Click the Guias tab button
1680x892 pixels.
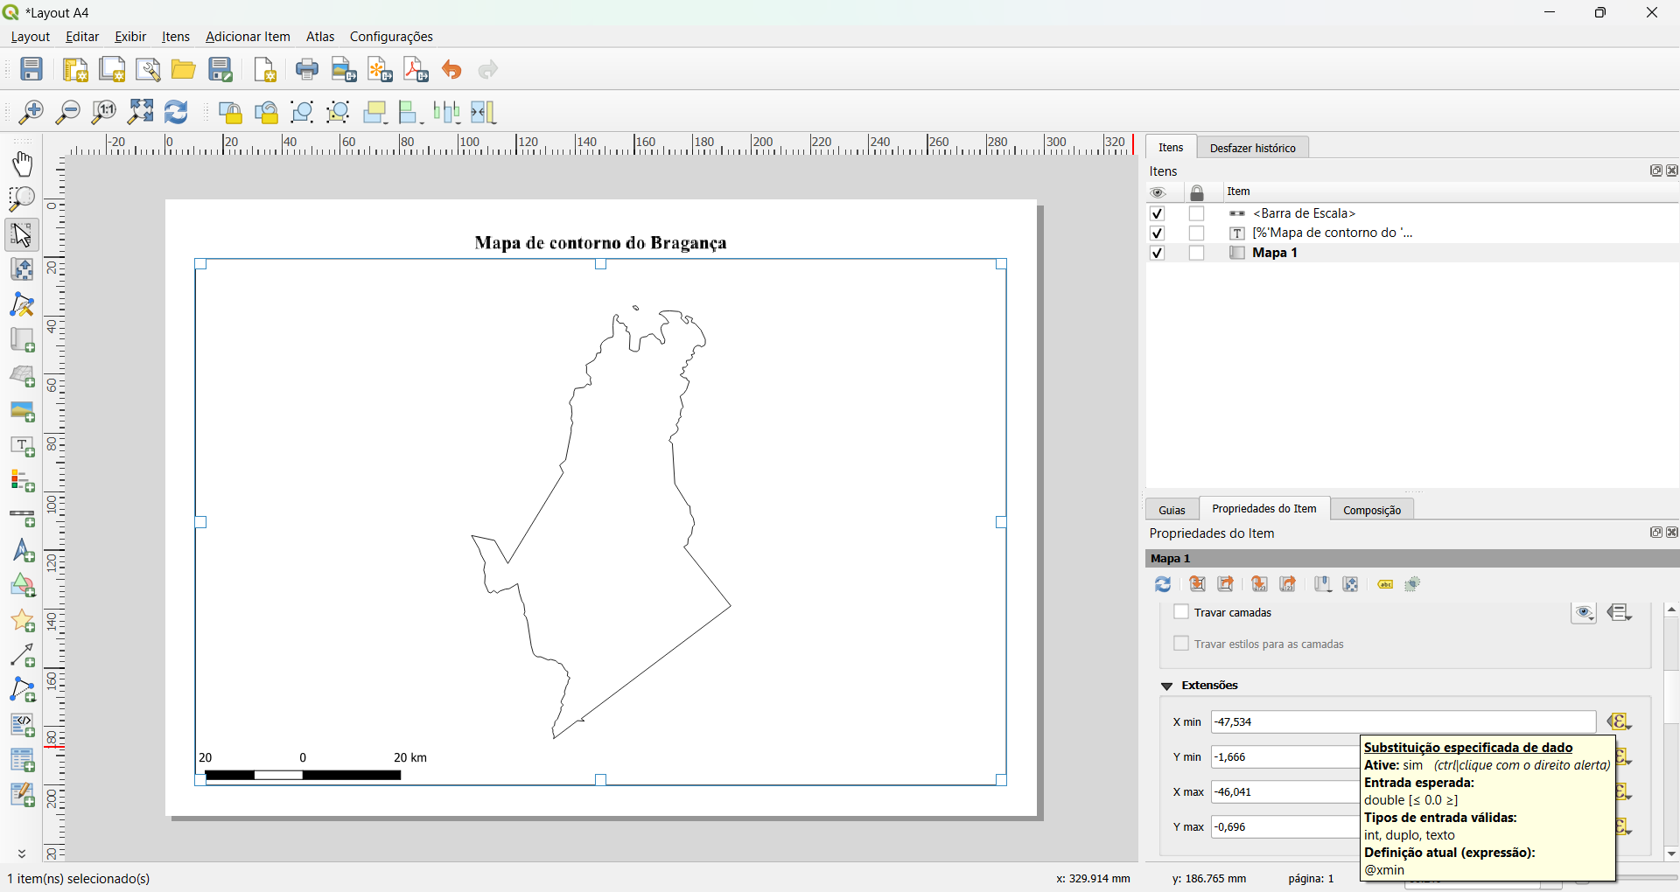point(1172,509)
